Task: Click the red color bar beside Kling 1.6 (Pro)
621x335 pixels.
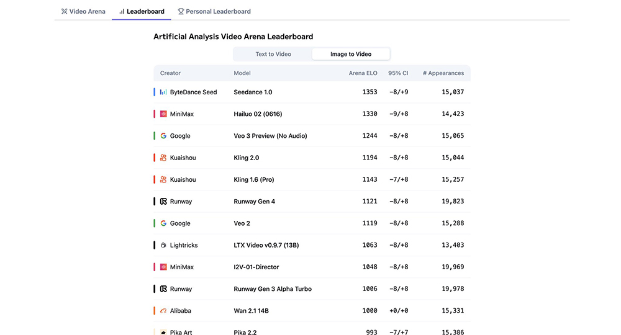Action: click(155, 180)
